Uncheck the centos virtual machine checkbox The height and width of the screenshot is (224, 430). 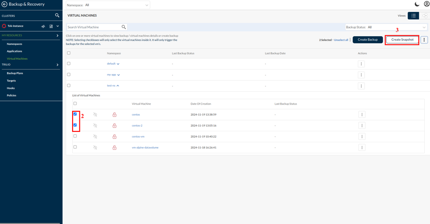(x=75, y=114)
